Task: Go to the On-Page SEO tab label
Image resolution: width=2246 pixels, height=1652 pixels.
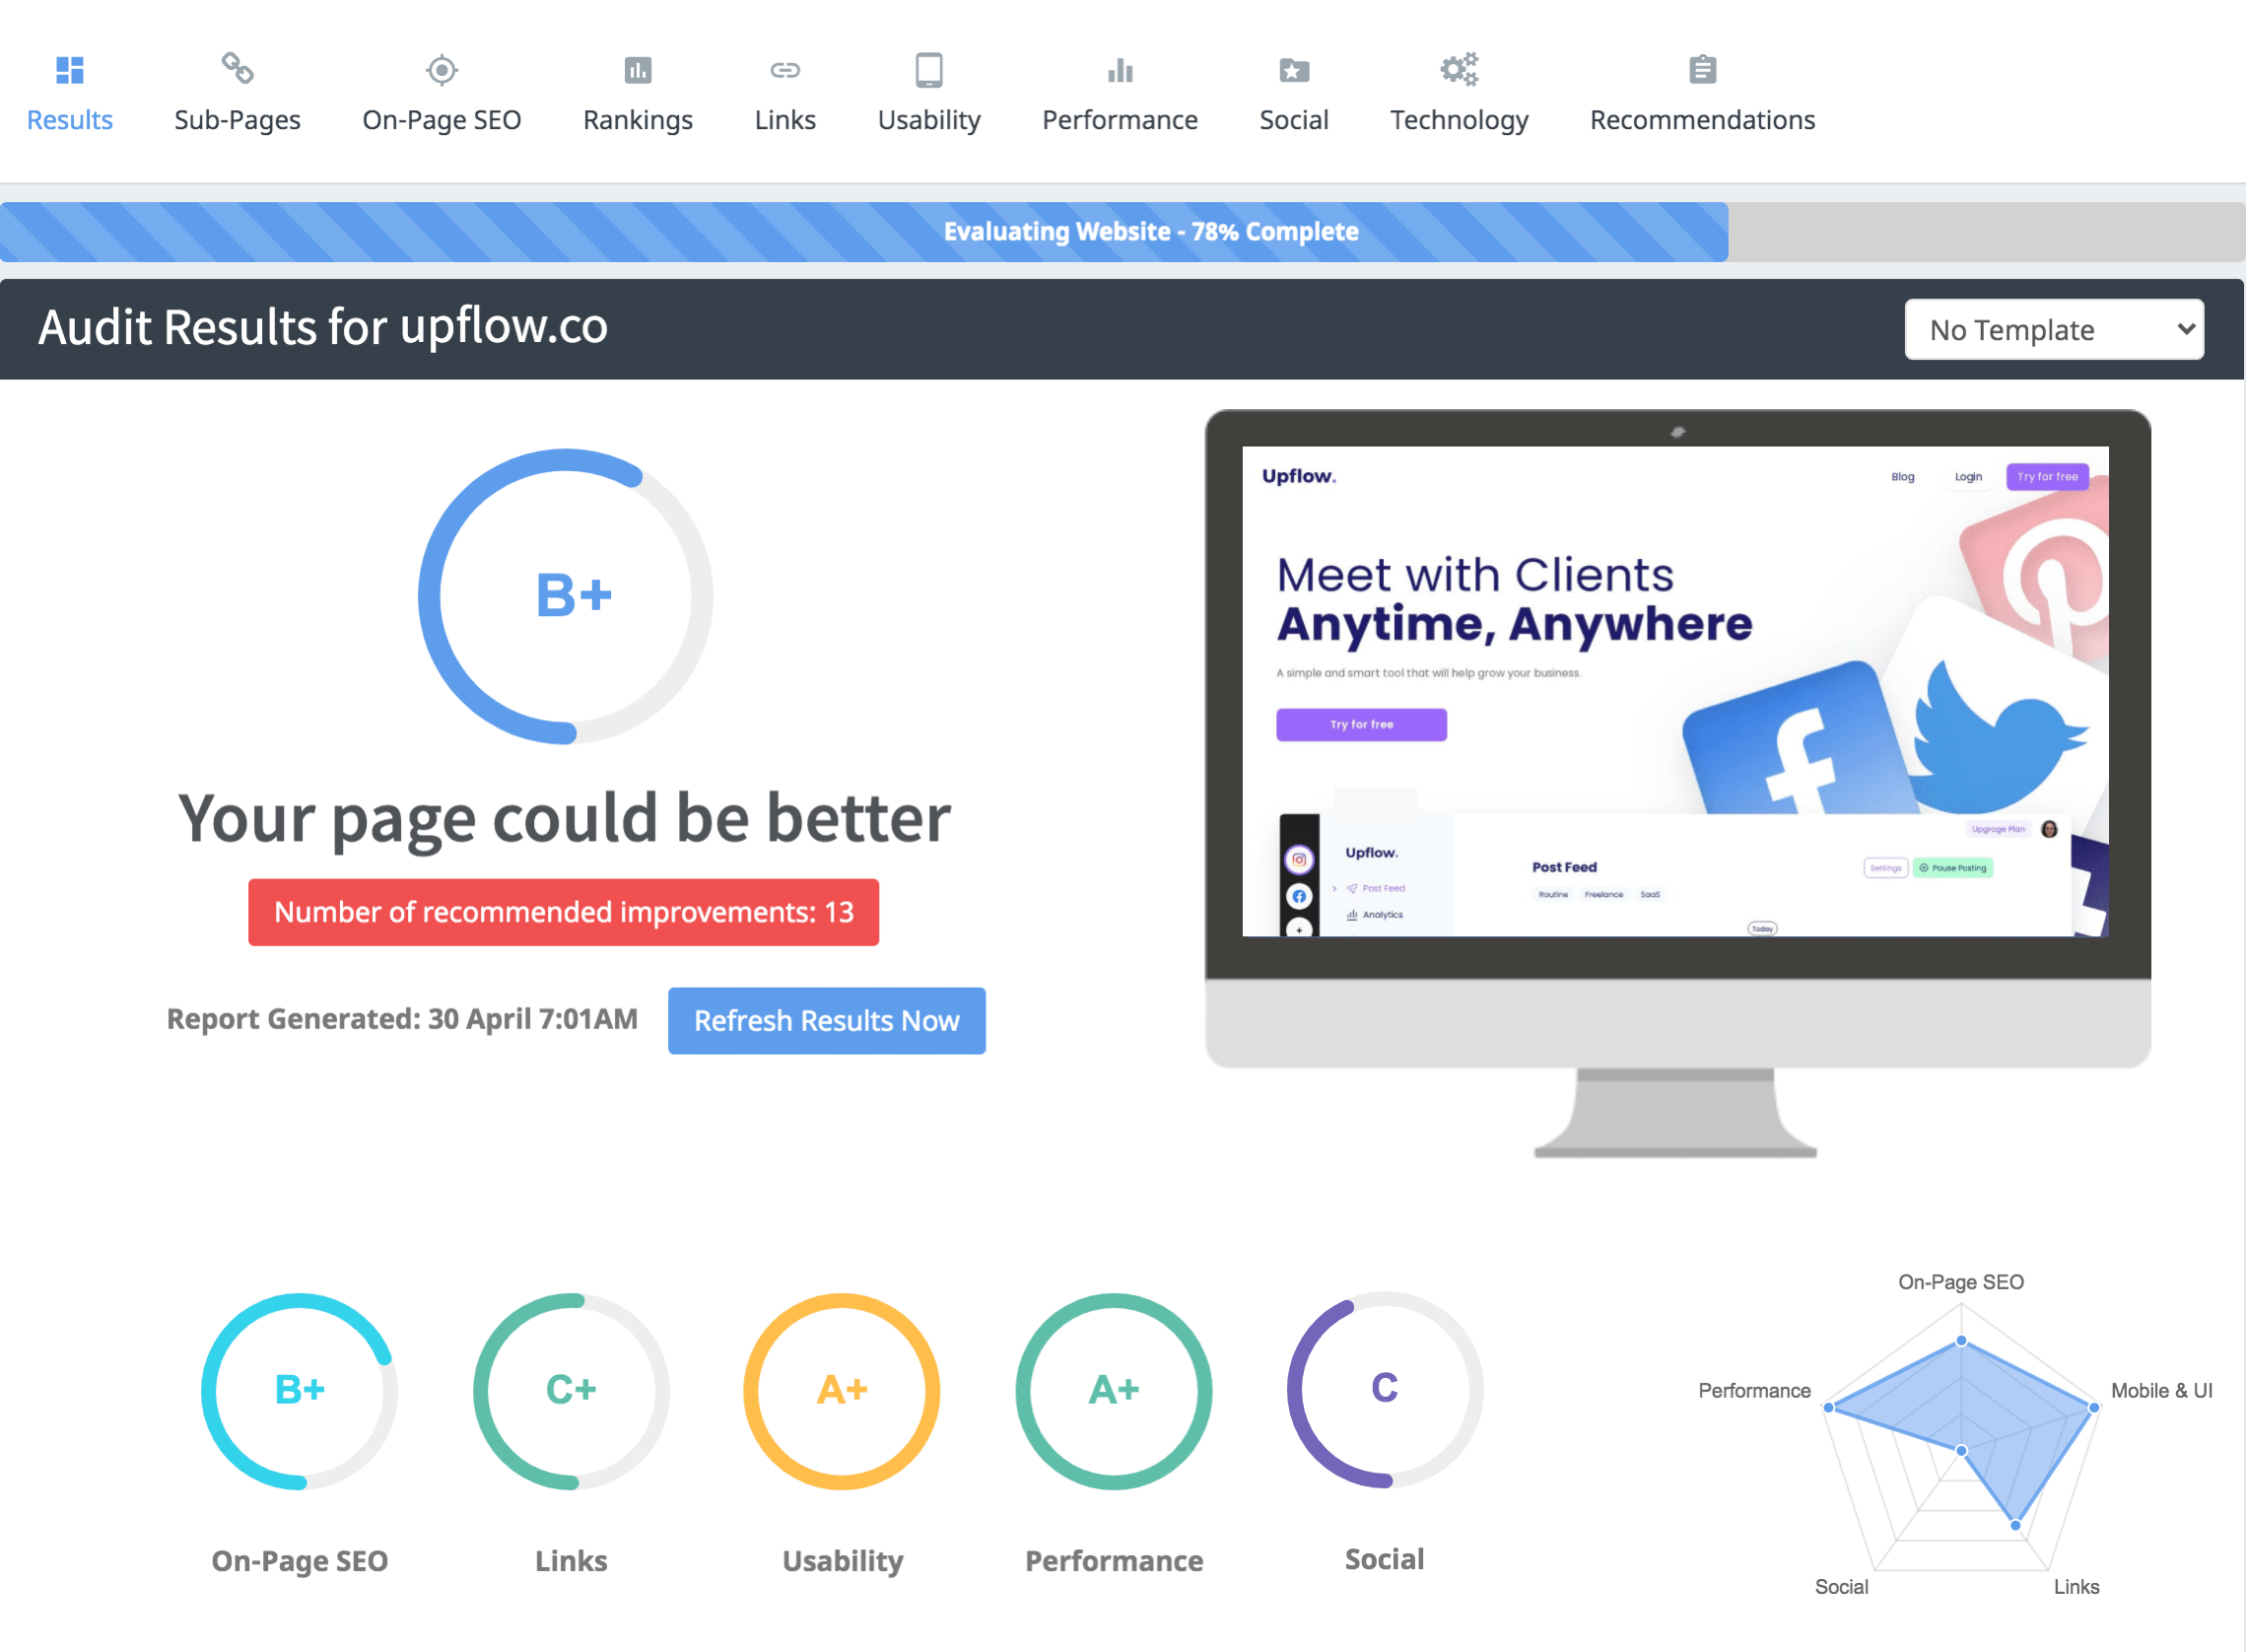Action: pyautogui.click(x=441, y=120)
